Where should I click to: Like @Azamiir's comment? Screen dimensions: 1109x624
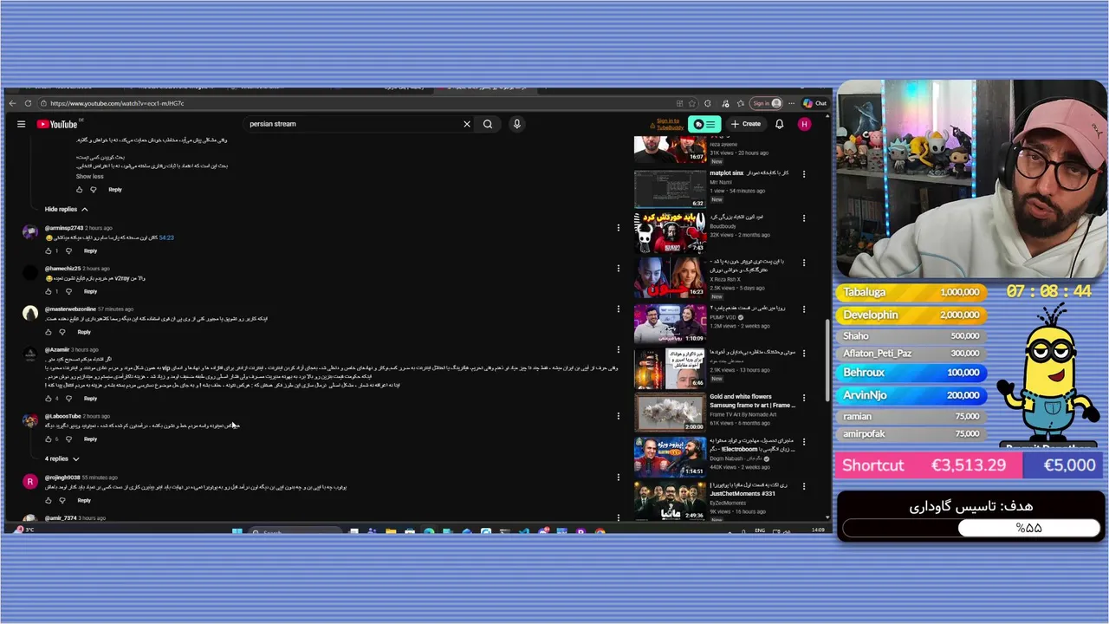pos(49,399)
